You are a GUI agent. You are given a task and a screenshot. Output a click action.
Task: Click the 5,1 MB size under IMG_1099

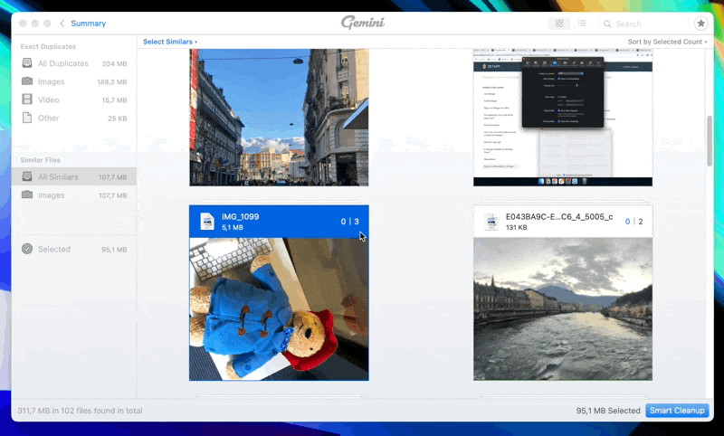pyautogui.click(x=233, y=227)
